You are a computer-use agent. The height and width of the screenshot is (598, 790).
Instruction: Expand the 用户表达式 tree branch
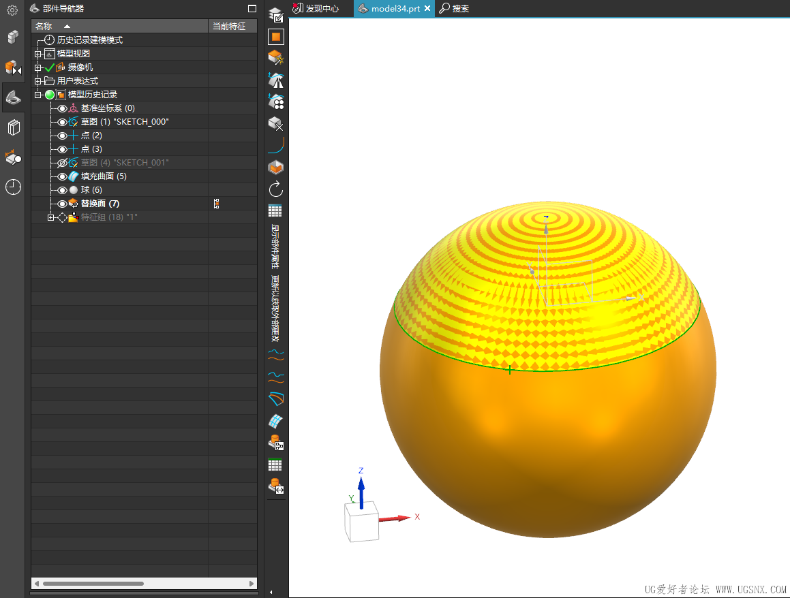pos(39,80)
